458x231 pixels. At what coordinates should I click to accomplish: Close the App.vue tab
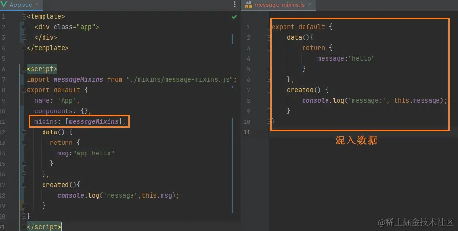tap(37, 4)
